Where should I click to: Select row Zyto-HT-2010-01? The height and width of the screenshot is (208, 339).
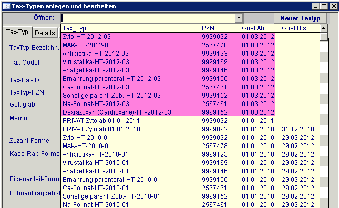(x=190, y=138)
